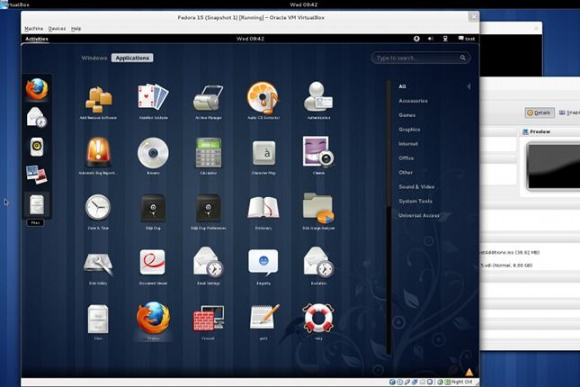The width and height of the screenshot is (580, 387).
Task: Click the Activities button
Action: coord(37,39)
